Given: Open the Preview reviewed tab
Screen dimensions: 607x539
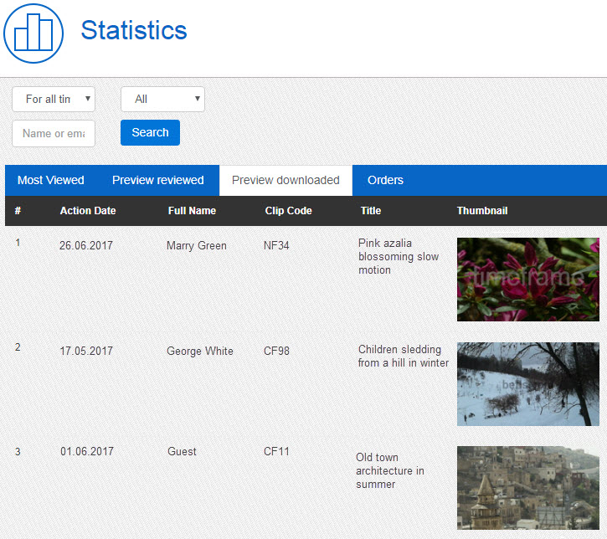Looking at the screenshot, I should [157, 180].
